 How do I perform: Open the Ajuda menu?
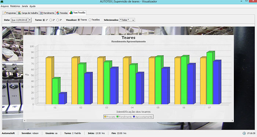point(32,6)
